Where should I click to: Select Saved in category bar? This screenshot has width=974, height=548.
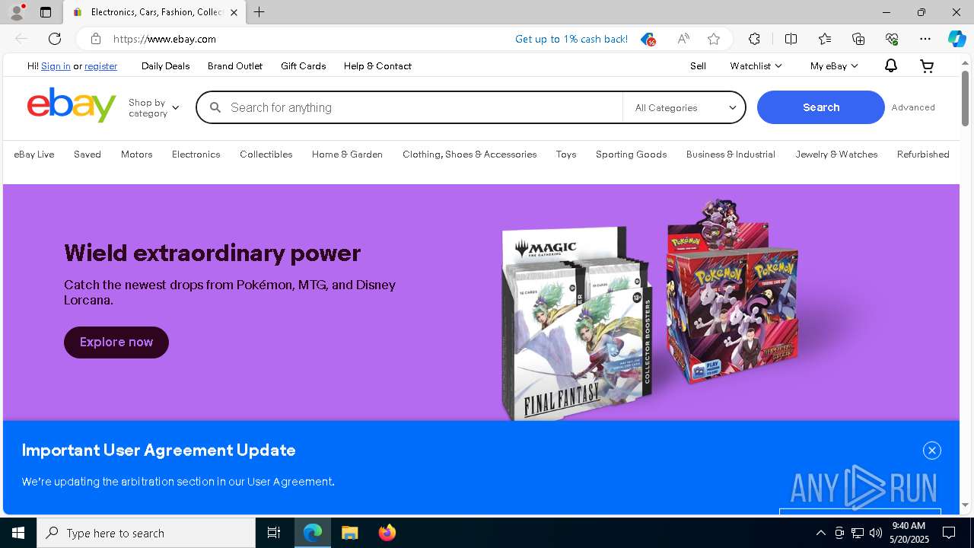(x=88, y=155)
